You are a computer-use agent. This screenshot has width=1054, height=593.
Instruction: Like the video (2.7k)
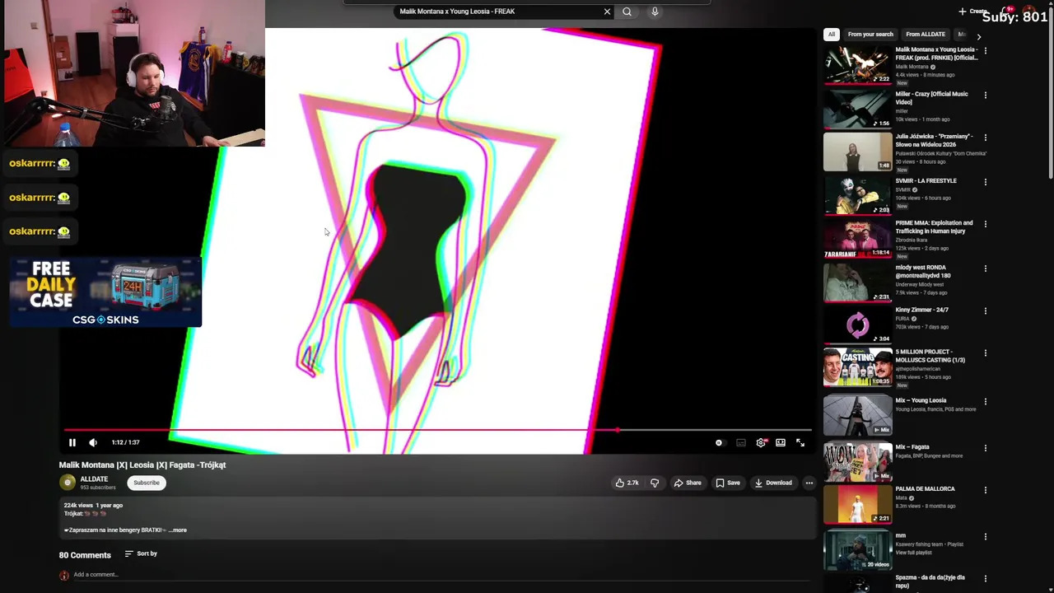click(x=627, y=483)
